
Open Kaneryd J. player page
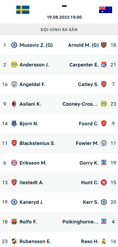(31, 202)
